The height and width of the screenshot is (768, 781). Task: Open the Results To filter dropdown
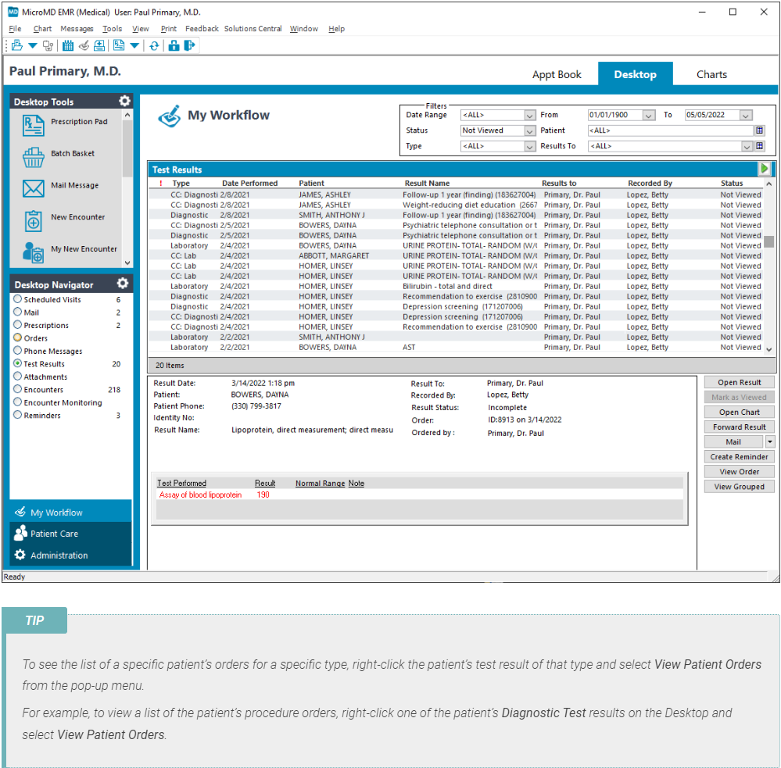point(746,146)
